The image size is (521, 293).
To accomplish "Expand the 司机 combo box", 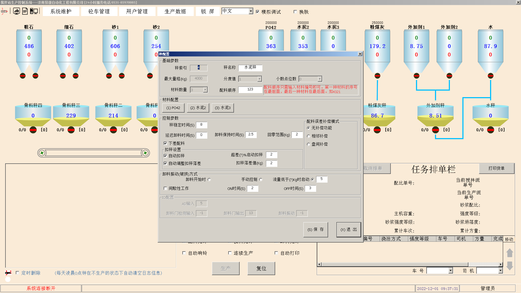I will 500,270.
